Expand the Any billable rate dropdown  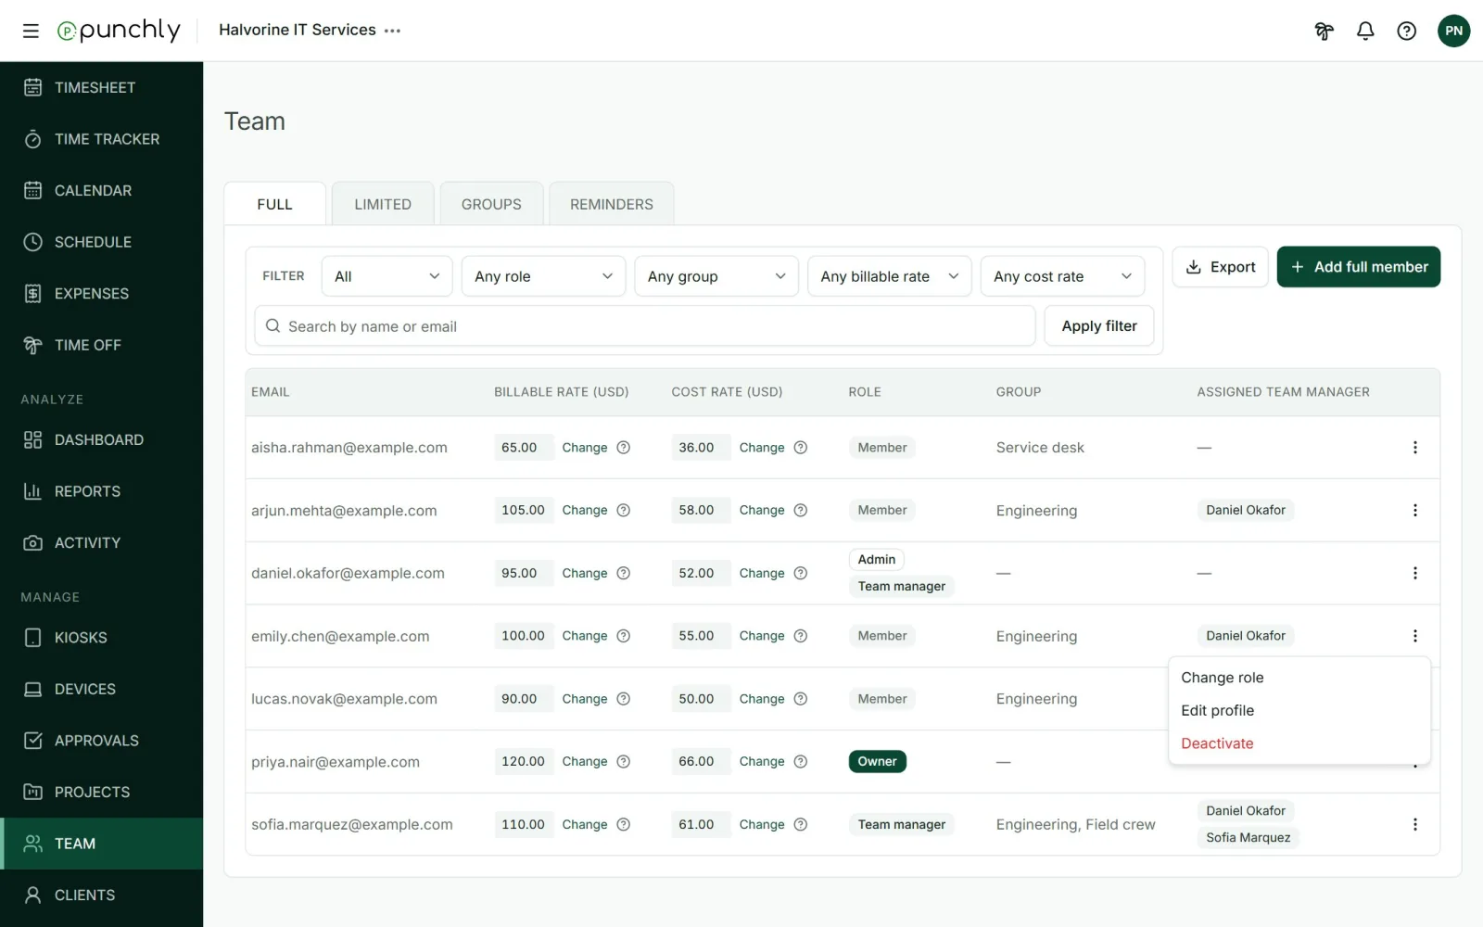889,276
